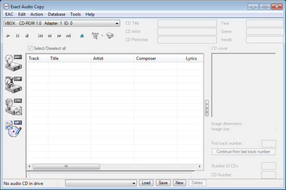Open the EAC menu

(9, 14)
